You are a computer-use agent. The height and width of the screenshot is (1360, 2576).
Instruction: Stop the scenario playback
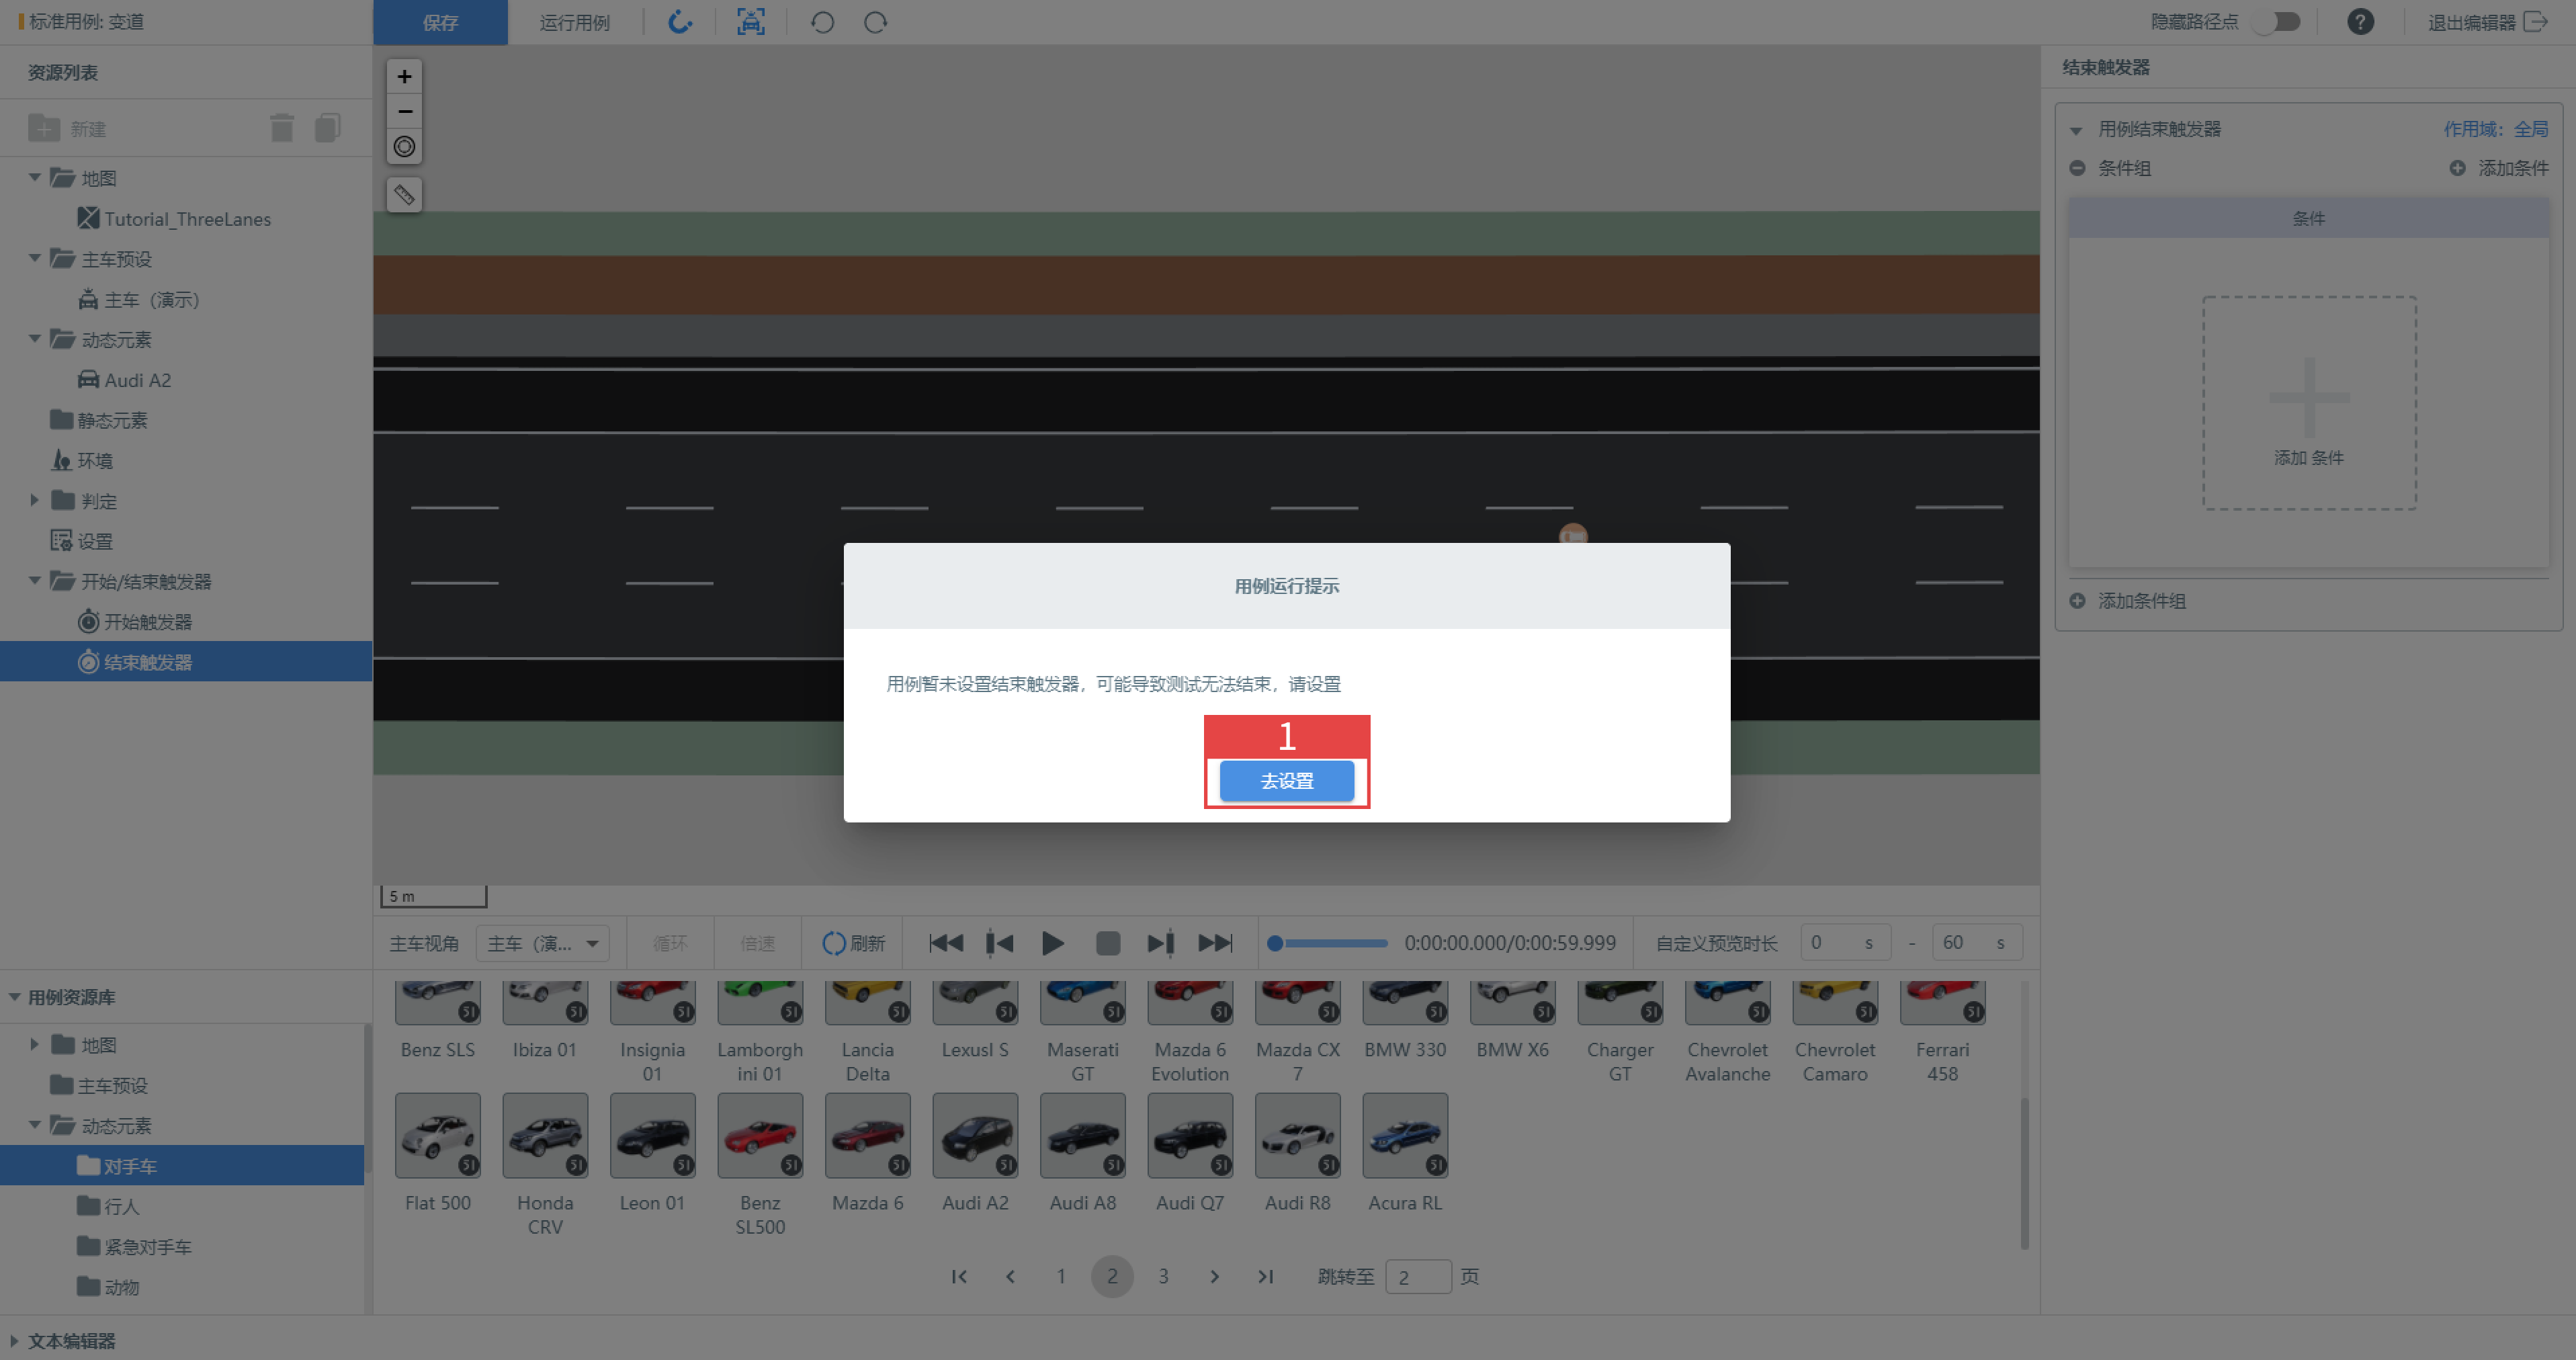(1107, 943)
